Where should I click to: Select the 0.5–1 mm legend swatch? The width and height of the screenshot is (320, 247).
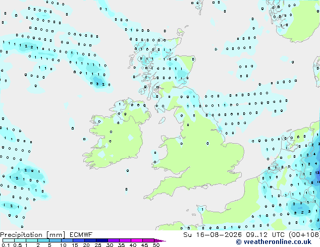tap(20, 240)
